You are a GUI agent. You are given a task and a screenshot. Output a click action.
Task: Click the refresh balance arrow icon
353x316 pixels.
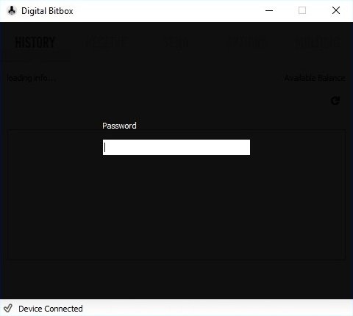(x=335, y=101)
